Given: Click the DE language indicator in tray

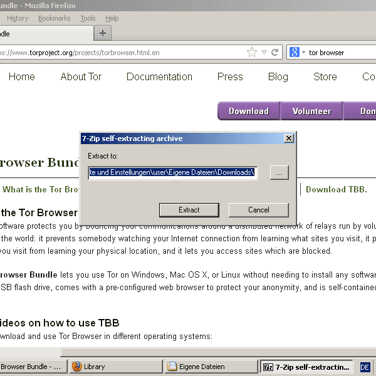Looking at the screenshot, I should pos(365,367).
